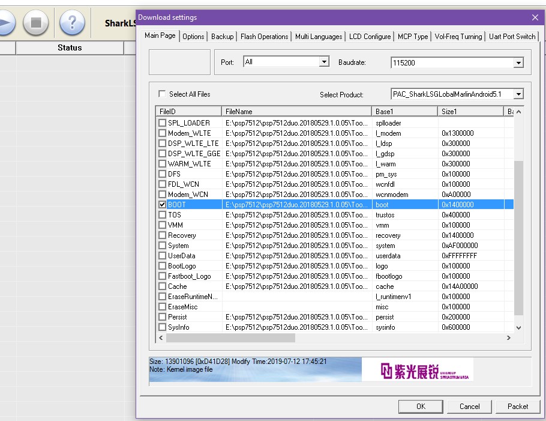This screenshot has height=421, width=546.
Task: Close the Download settings dialog
Action: pos(535,17)
